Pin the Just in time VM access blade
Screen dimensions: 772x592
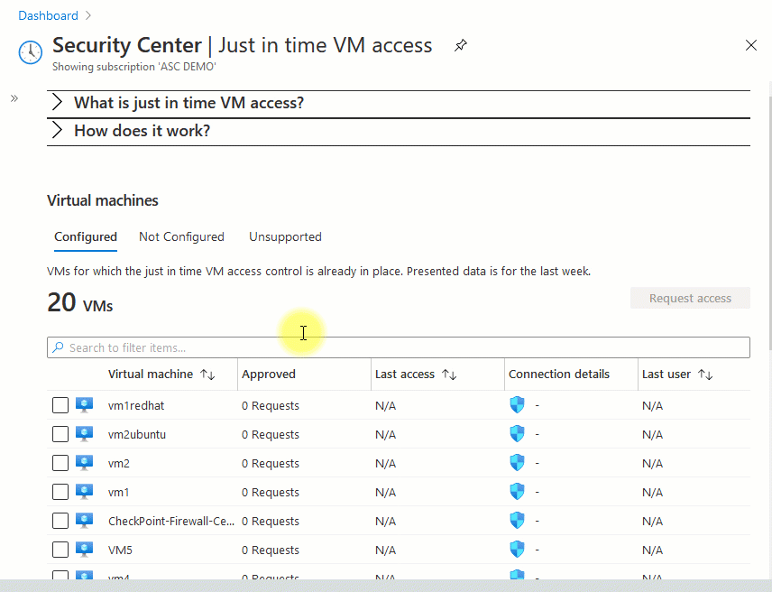(460, 46)
